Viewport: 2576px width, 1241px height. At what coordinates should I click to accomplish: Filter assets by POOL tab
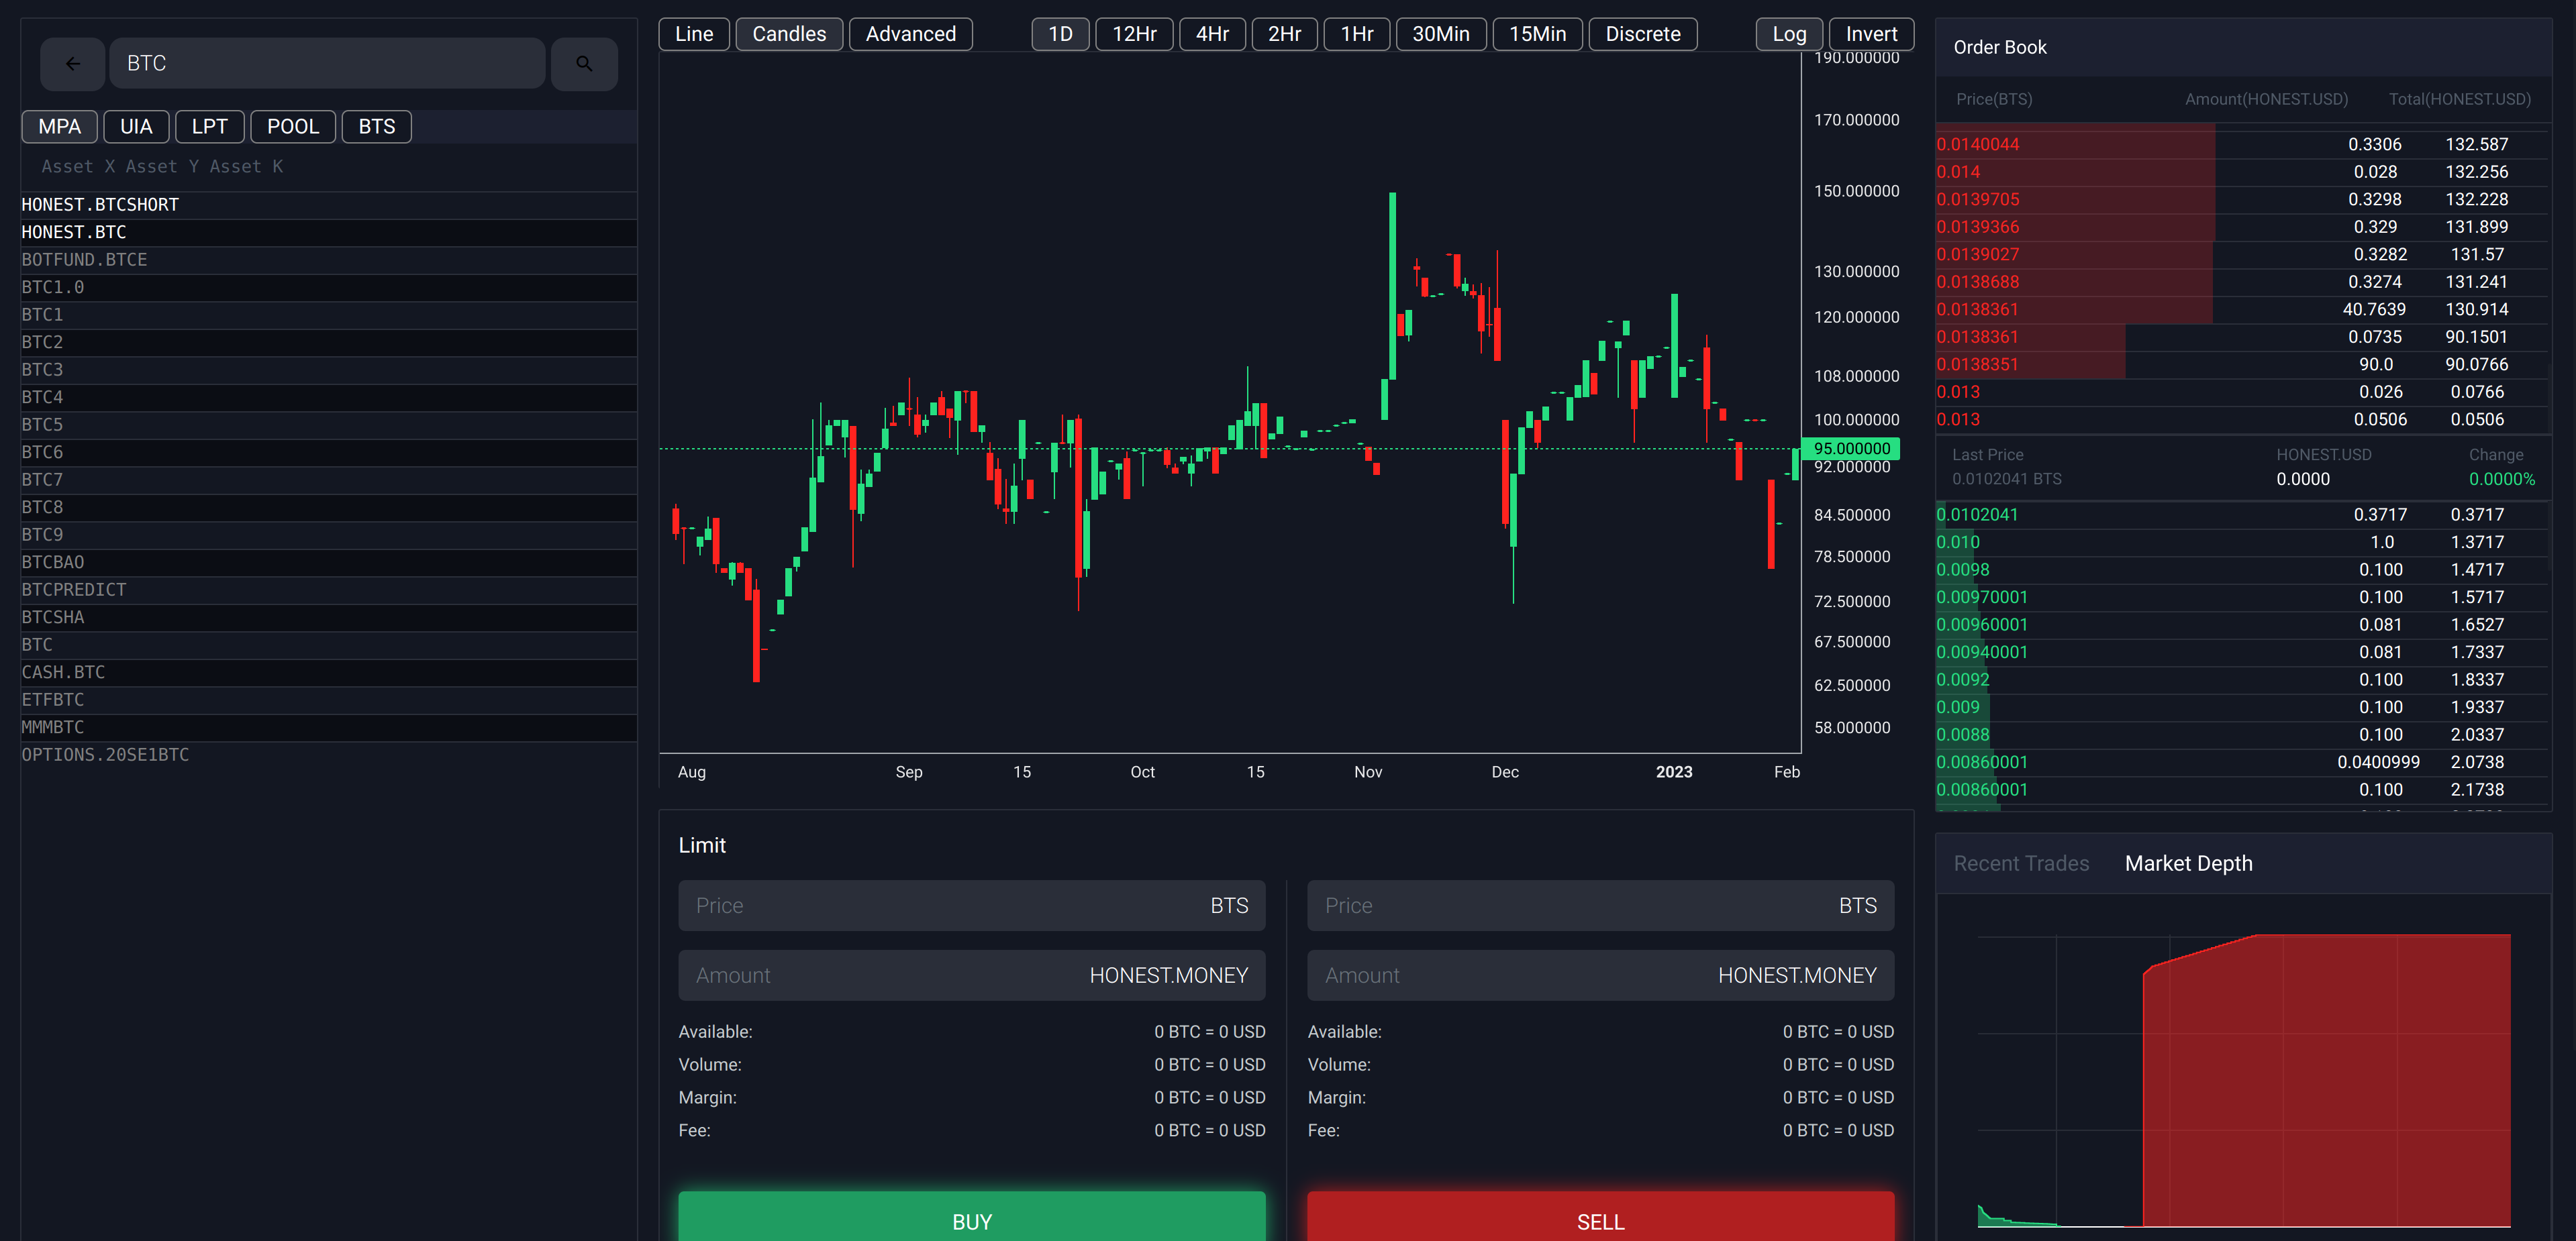pos(292,127)
